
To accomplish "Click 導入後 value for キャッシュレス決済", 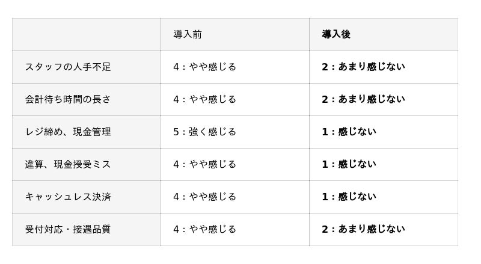I will point(349,197).
